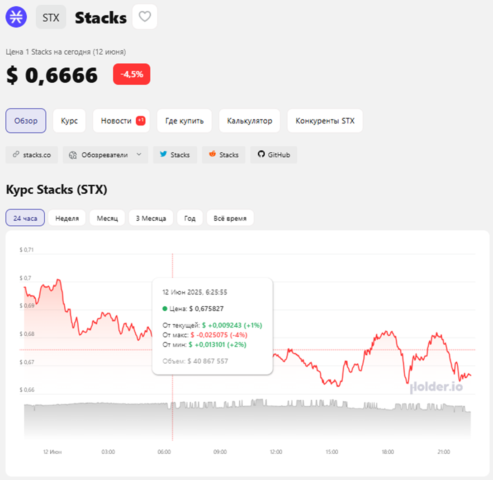
Task: Switch to the Курс tab
Action: point(69,121)
